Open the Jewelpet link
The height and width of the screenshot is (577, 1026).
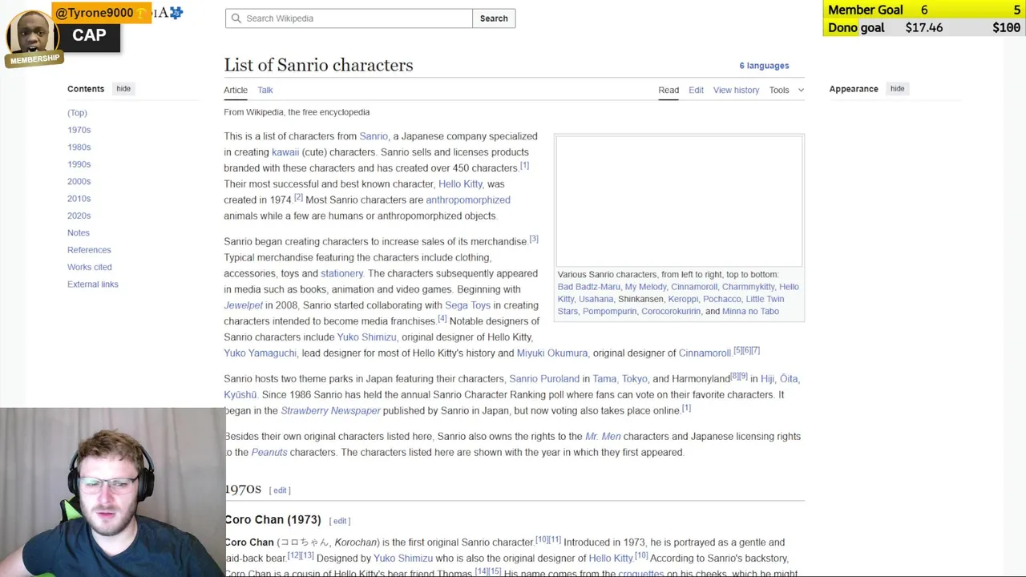click(243, 305)
